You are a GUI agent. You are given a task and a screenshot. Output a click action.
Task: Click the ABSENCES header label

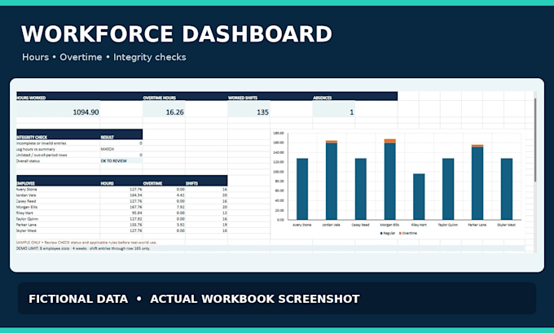coord(323,98)
